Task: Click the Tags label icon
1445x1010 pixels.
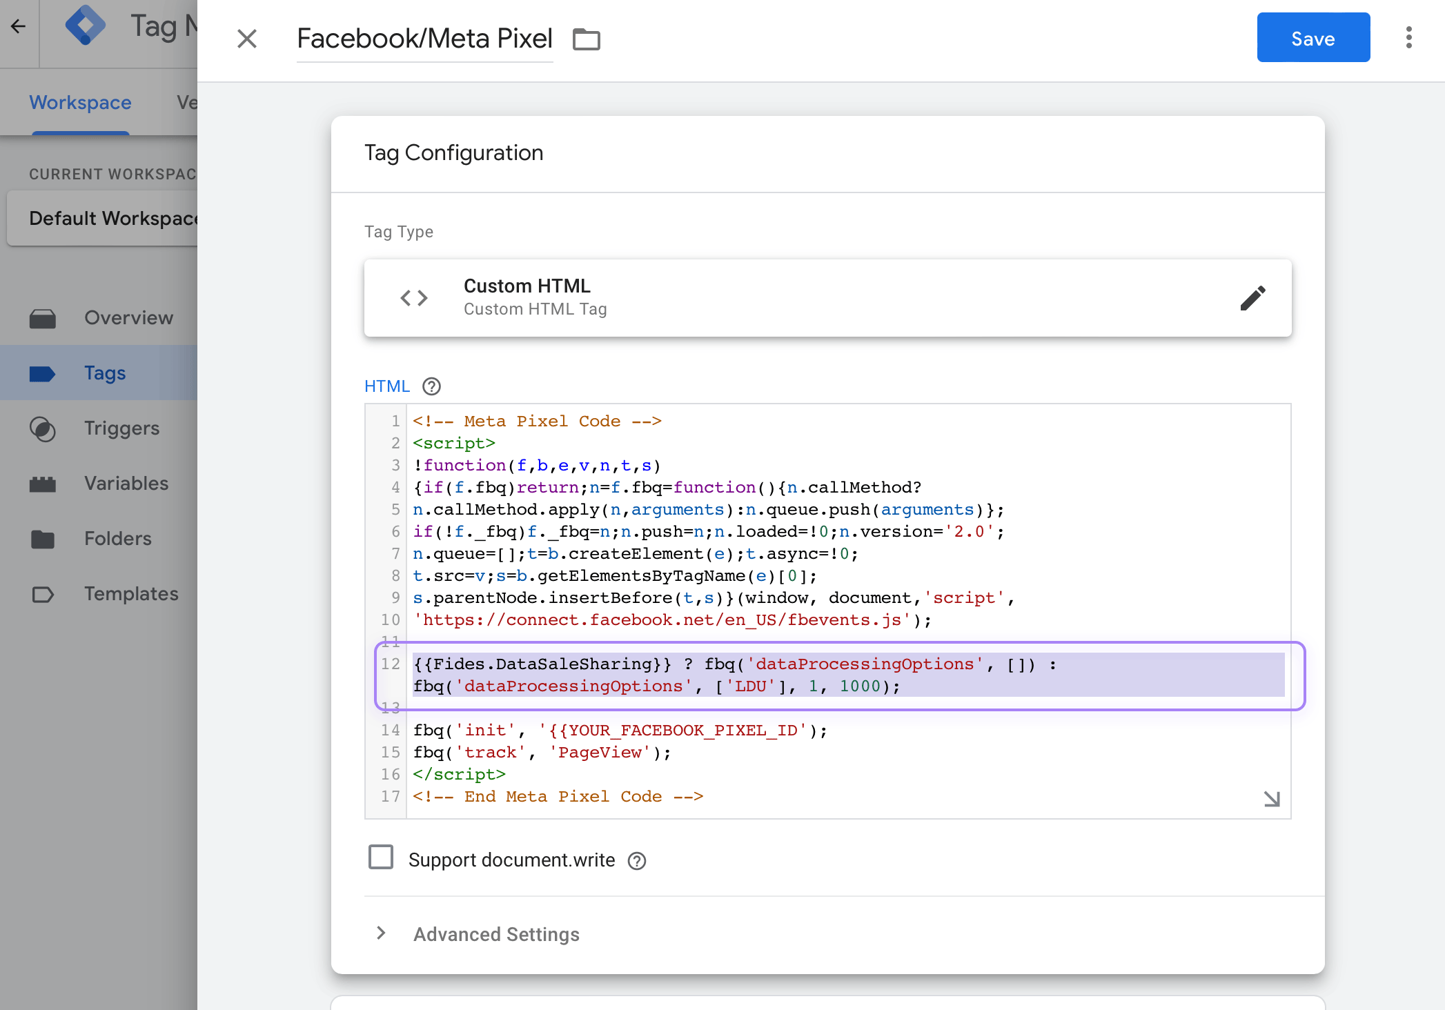Action: [43, 374]
